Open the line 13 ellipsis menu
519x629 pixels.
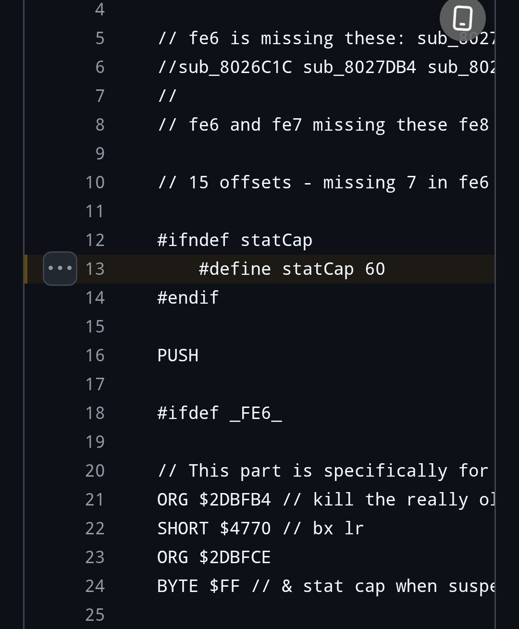(x=60, y=268)
